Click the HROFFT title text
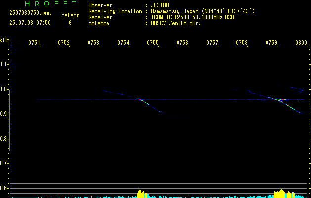This screenshot has width=311, height=198. (x=50, y=4)
